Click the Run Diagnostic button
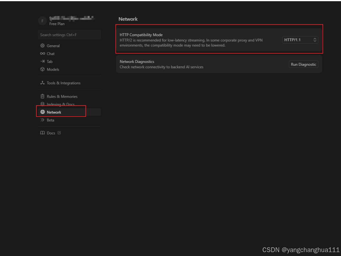 tap(304, 64)
